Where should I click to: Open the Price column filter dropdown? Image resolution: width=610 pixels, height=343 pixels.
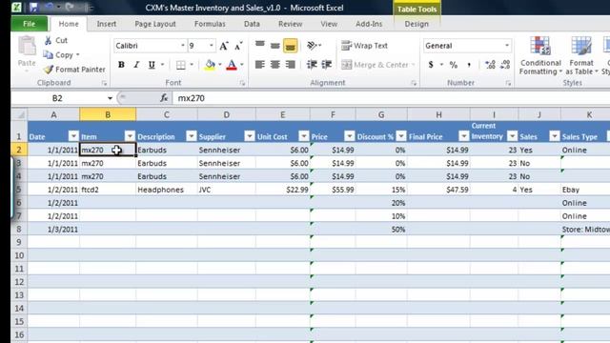tap(350, 136)
